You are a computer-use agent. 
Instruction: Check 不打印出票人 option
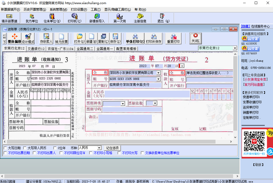point(35,153)
